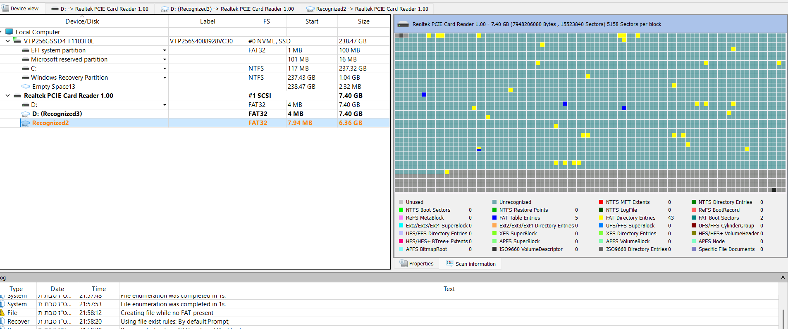
Task: Open the D: (Recognized3) -> Realtek tab
Action: tap(227, 9)
